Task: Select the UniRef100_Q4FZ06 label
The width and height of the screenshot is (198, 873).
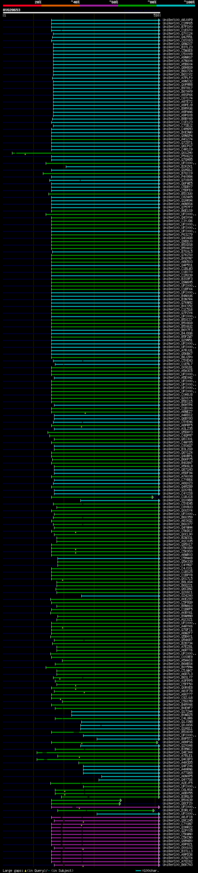Action: (x=178, y=766)
